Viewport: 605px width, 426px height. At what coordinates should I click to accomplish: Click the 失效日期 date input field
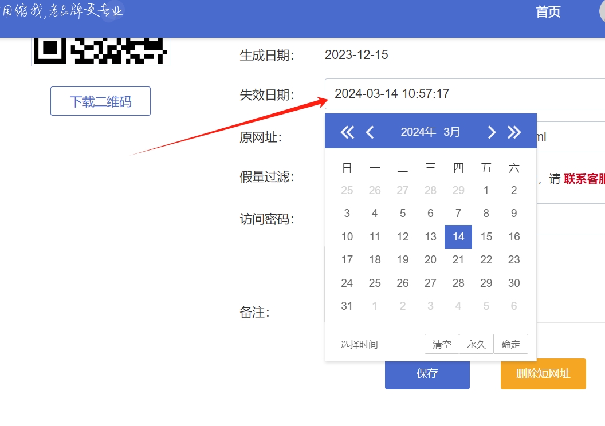click(x=464, y=94)
